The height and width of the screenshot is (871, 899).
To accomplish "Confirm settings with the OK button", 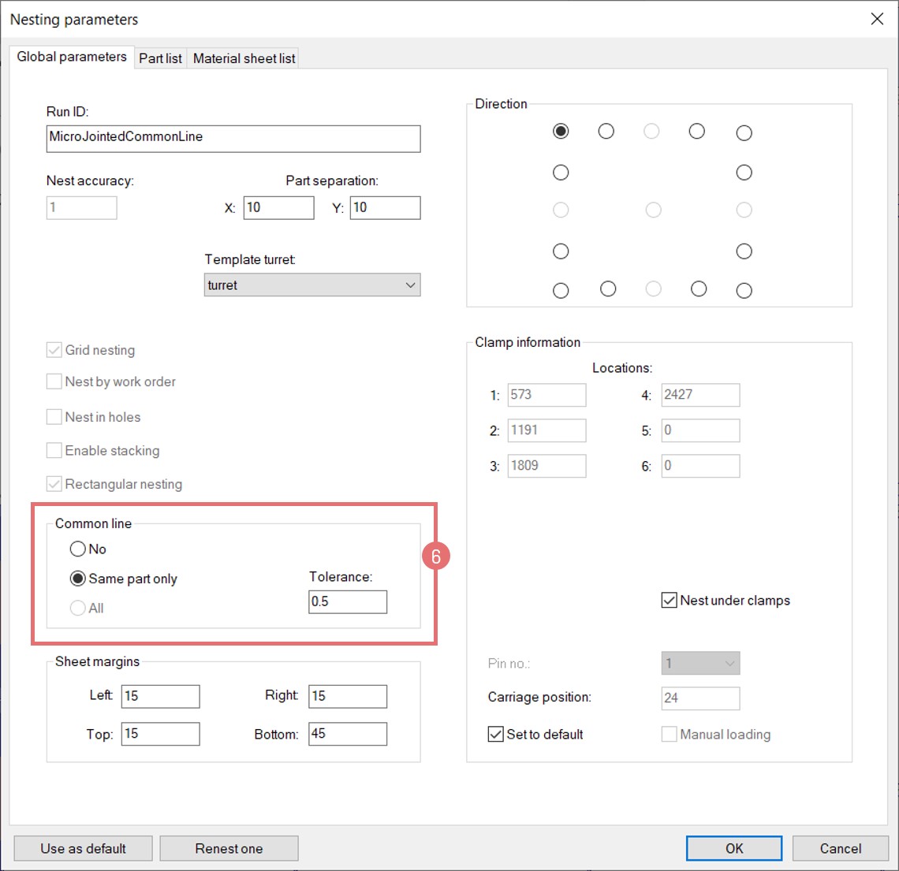I will pyautogui.click(x=734, y=848).
